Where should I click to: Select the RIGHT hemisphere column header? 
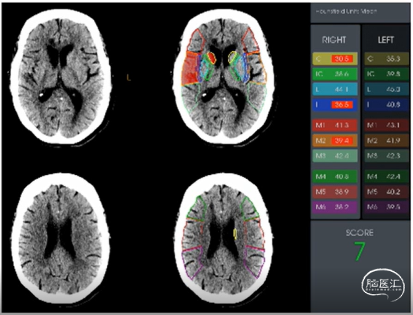(334, 40)
